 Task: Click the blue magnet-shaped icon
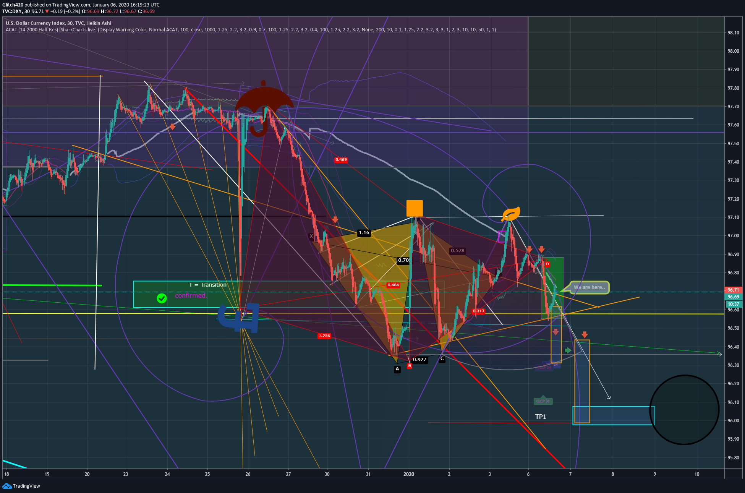click(x=239, y=317)
